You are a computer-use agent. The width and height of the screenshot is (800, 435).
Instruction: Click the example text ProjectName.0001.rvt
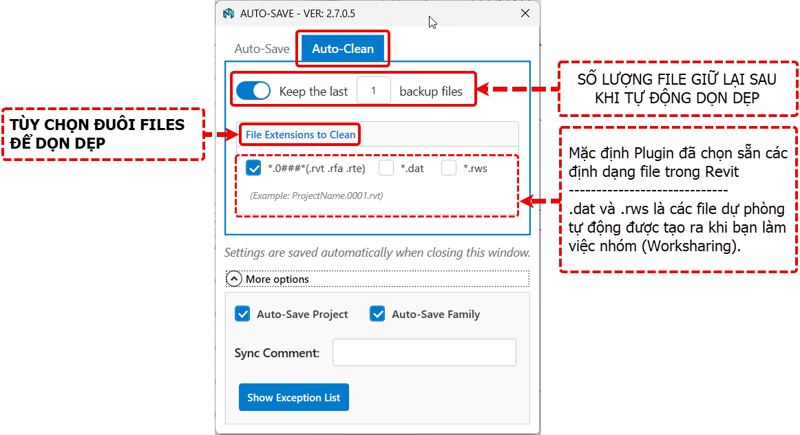(x=316, y=195)
